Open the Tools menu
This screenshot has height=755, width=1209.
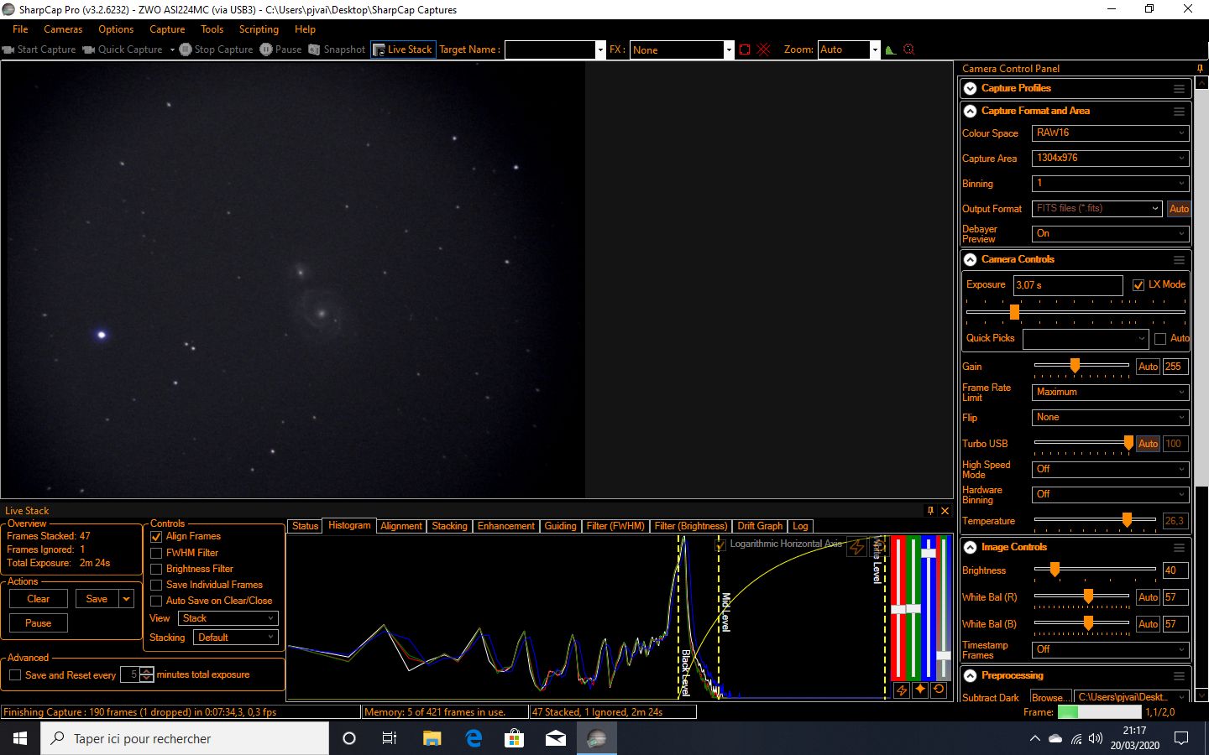[212, 29]
